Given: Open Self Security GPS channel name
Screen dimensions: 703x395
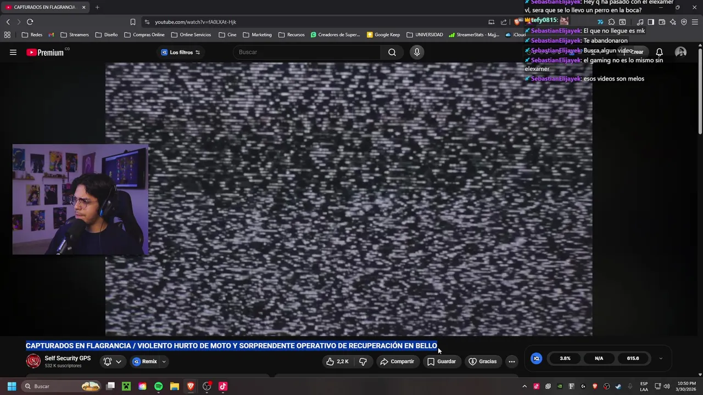Looking at the screenshot, I should pyautogui.click(x=68, y=358).
